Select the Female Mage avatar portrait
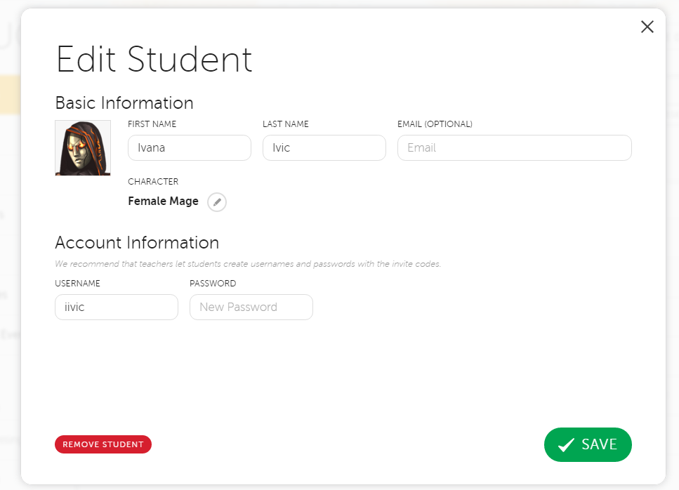 pos(83,148)
